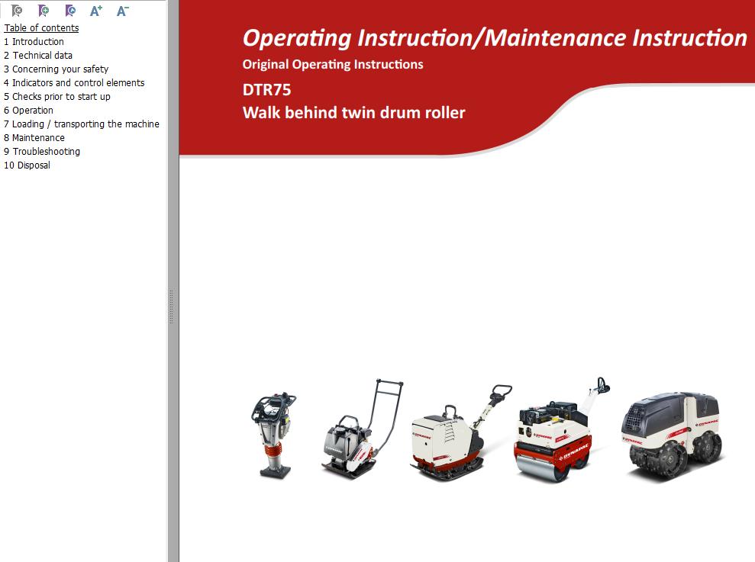Image resolution: width=755 pixels, height=562 pixels.
Task: Open chapter 10 Disposal
Action: click(x=27, y=165)
